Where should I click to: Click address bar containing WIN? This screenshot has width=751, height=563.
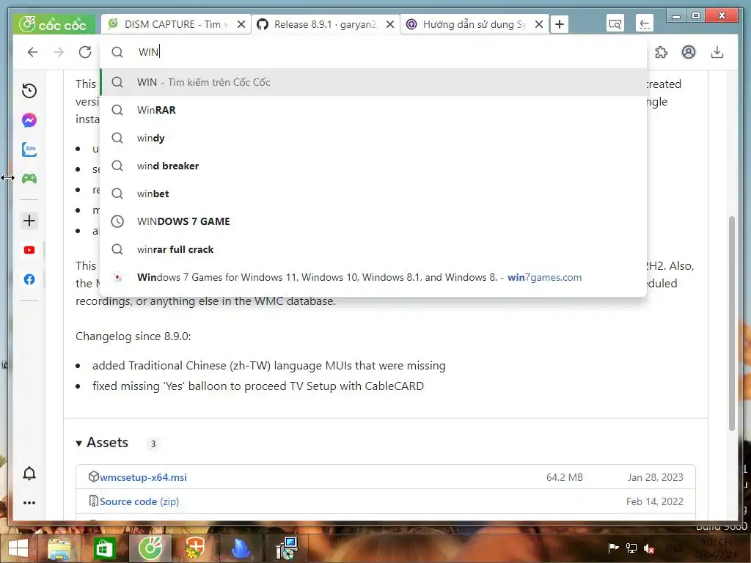373,52
